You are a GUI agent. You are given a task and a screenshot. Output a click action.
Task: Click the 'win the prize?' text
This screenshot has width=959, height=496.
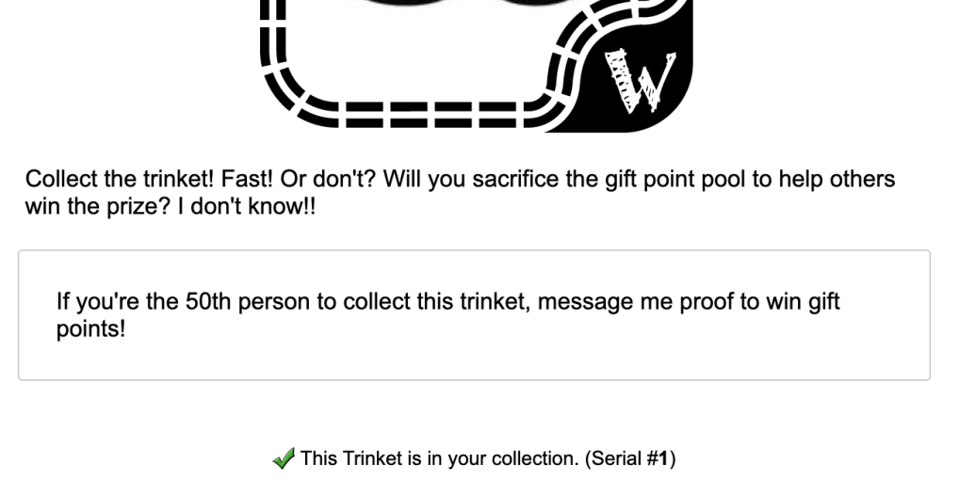(98, 206)
